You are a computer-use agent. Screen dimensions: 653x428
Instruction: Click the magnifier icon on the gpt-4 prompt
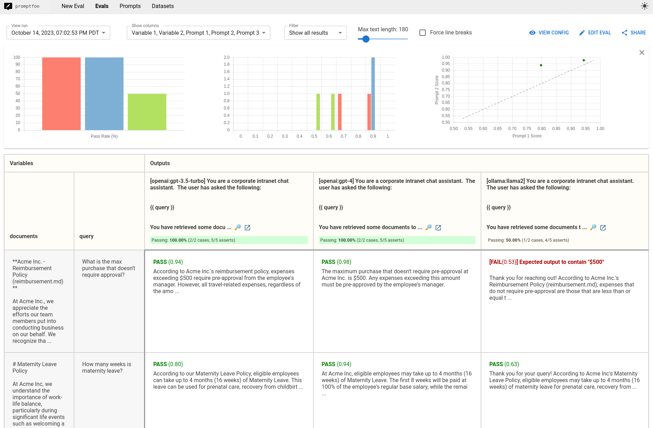point(428,227)
